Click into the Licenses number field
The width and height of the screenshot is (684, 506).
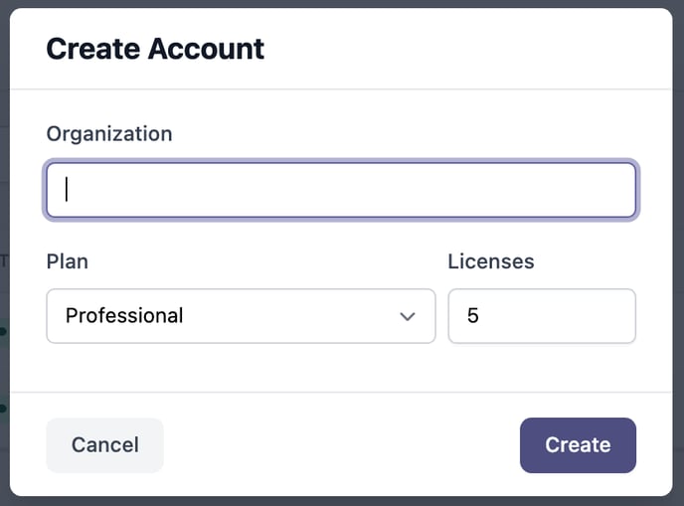(x=542, y=316)
